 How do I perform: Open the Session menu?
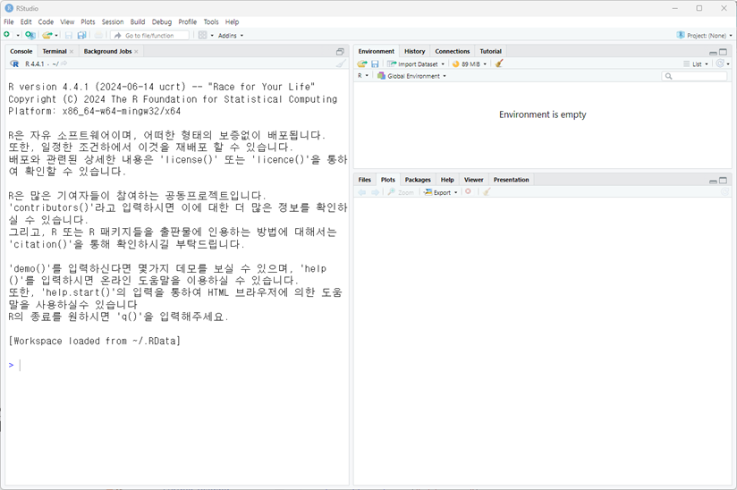[113, 21]
